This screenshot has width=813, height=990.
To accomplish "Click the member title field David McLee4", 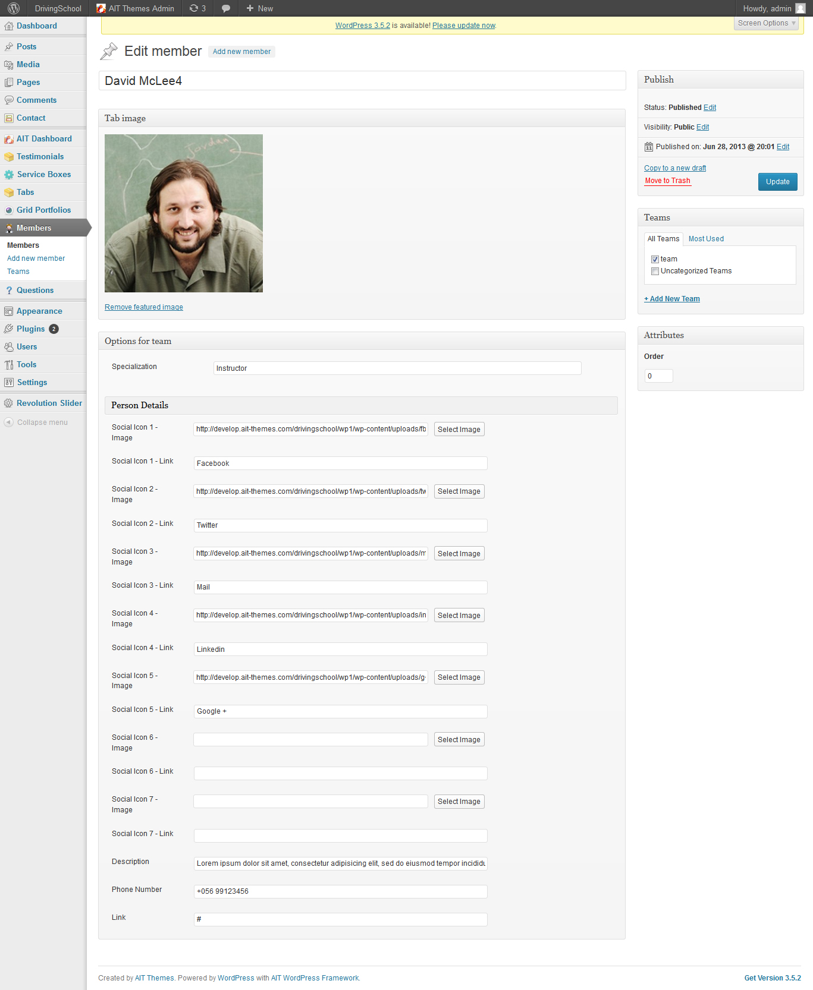I will (362, 81).
